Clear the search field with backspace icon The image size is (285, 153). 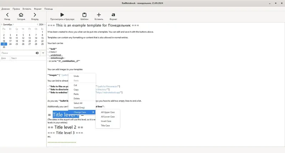(37, 53)
